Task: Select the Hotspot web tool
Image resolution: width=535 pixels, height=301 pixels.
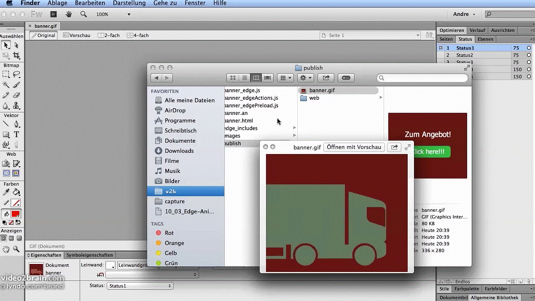Action: (x=6, y=163)
